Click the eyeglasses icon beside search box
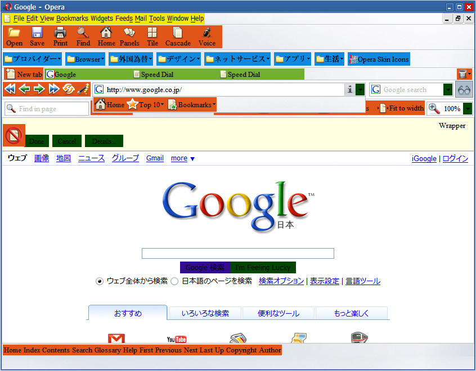476x371 pixels. 464,90
